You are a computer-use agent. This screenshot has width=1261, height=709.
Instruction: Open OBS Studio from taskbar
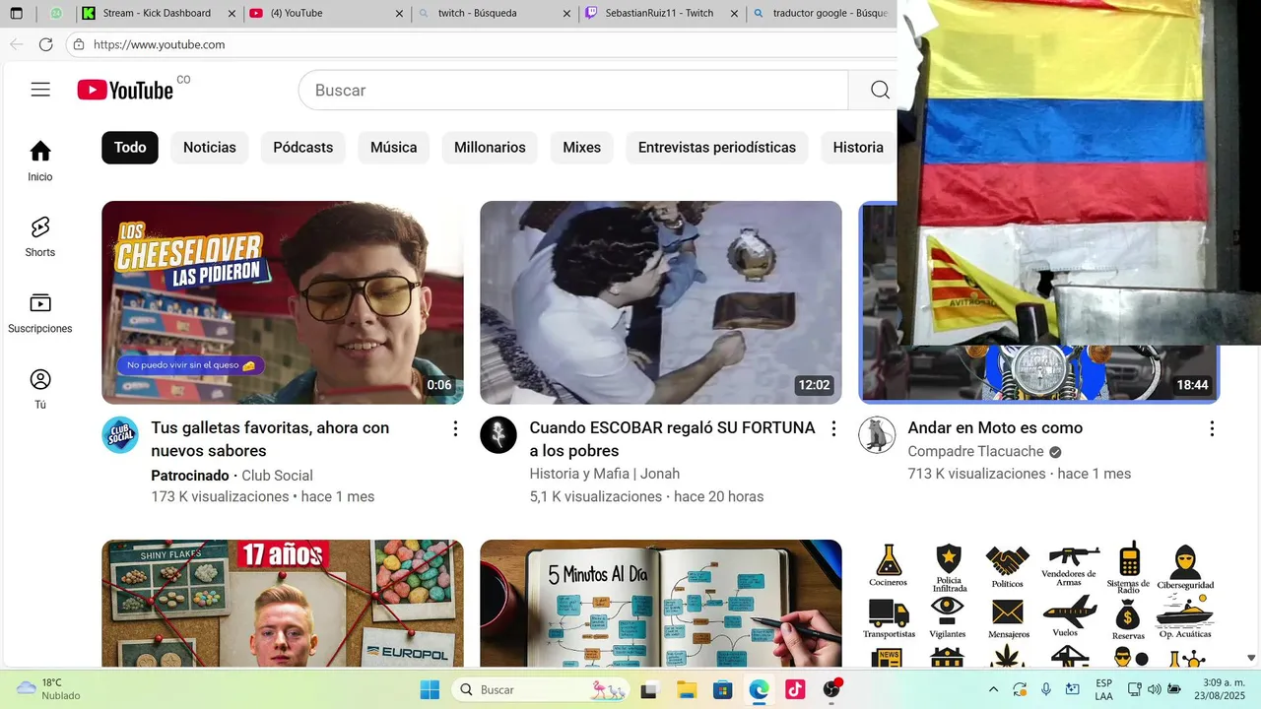pos(832,689)
